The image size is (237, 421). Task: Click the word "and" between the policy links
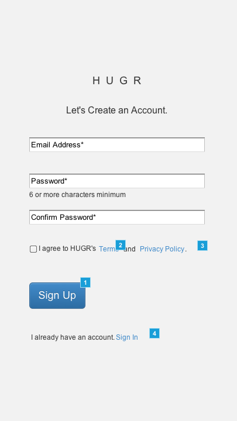[129, 249]
